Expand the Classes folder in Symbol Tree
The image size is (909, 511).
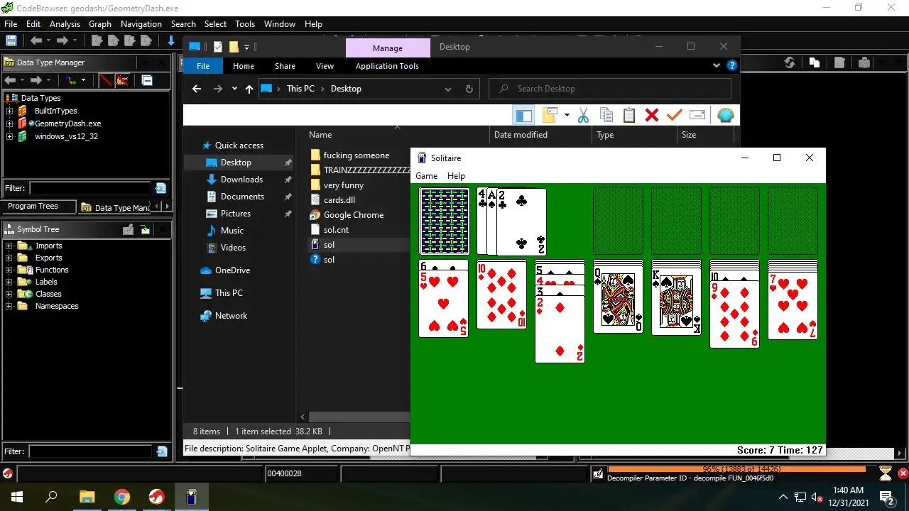pyautogui.click(x=9, y=294)
